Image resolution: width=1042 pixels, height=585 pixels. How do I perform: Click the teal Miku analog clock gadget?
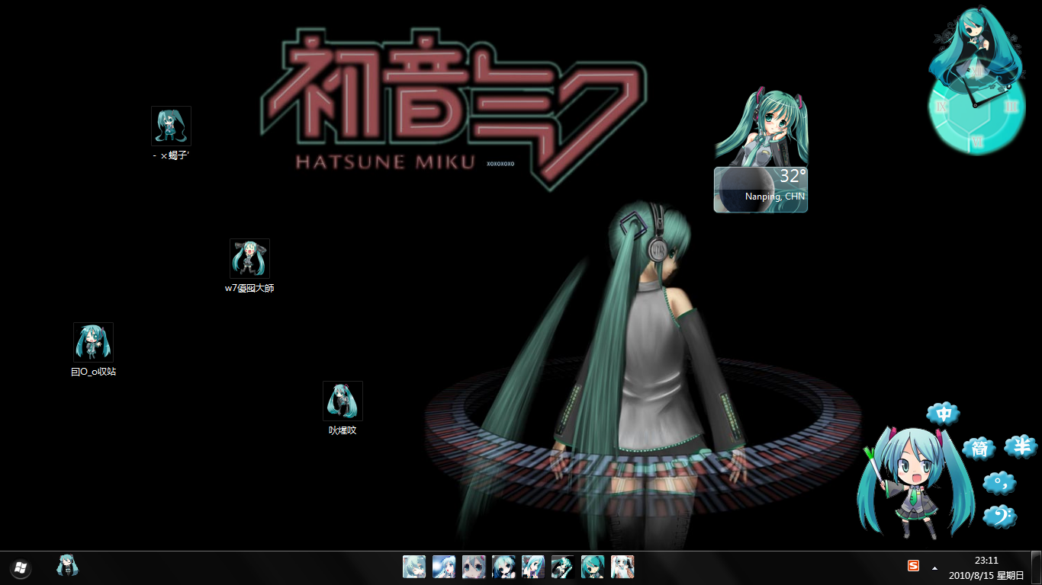click(x=977, y=107)
